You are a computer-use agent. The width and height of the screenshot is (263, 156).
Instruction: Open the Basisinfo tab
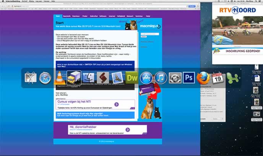click(67, 16)
